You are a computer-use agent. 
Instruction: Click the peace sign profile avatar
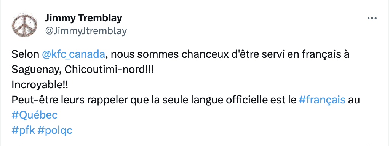point(24,24)
